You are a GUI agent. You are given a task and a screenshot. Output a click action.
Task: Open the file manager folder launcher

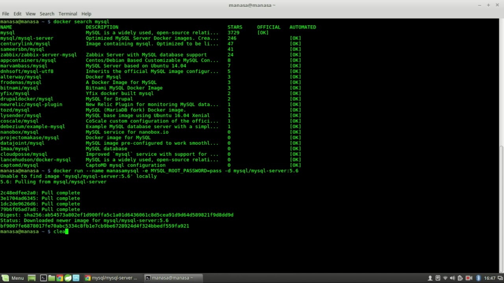51,278
